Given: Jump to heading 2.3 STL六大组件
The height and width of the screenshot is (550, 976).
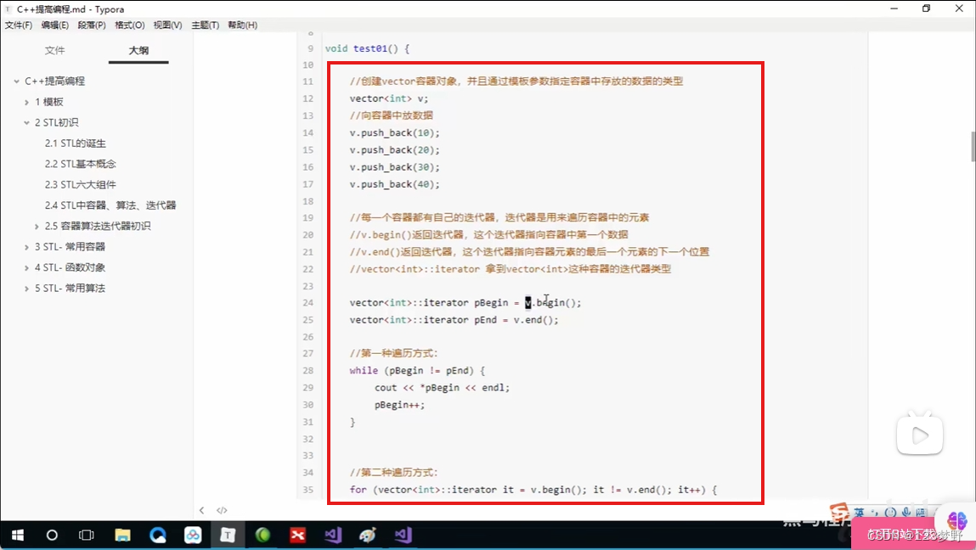Looking at the screenshot, I should click(x=81, y=185).
